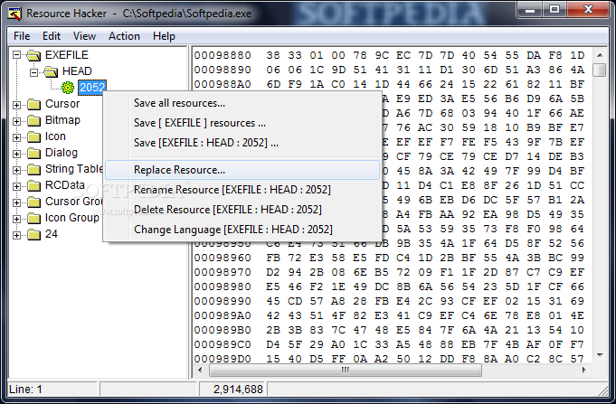Click the hex view vertical scrollbar up arrow
This screenshot has height=404, width=616.
point(599,54)
